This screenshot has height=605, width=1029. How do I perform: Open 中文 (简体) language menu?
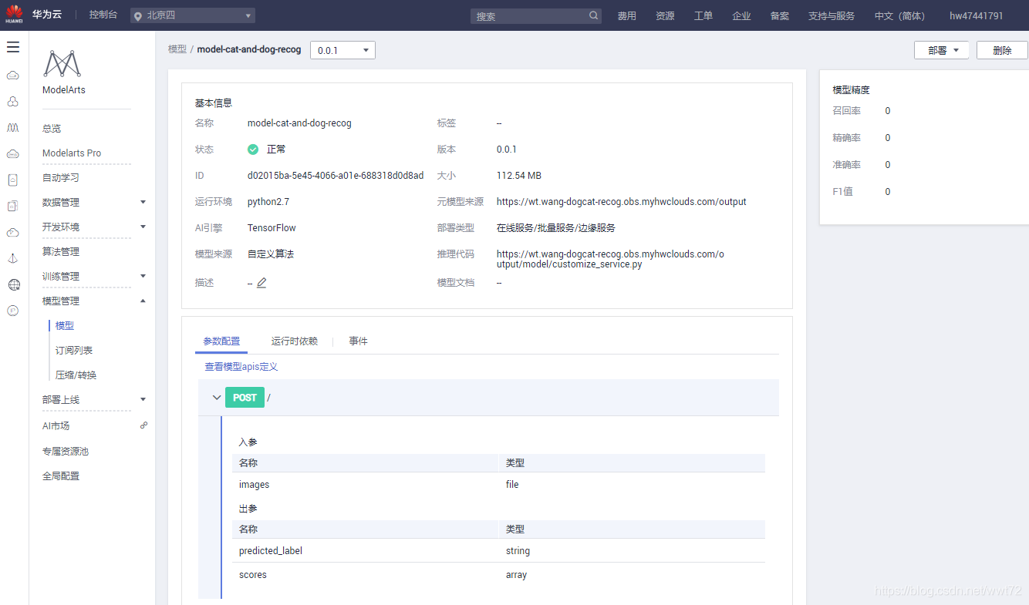[x=899, y=15]
